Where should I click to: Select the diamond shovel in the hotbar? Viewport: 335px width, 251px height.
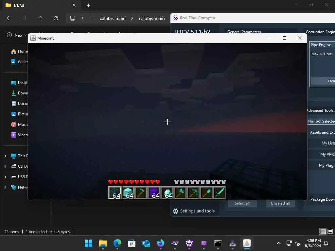[x=207, y=192]
